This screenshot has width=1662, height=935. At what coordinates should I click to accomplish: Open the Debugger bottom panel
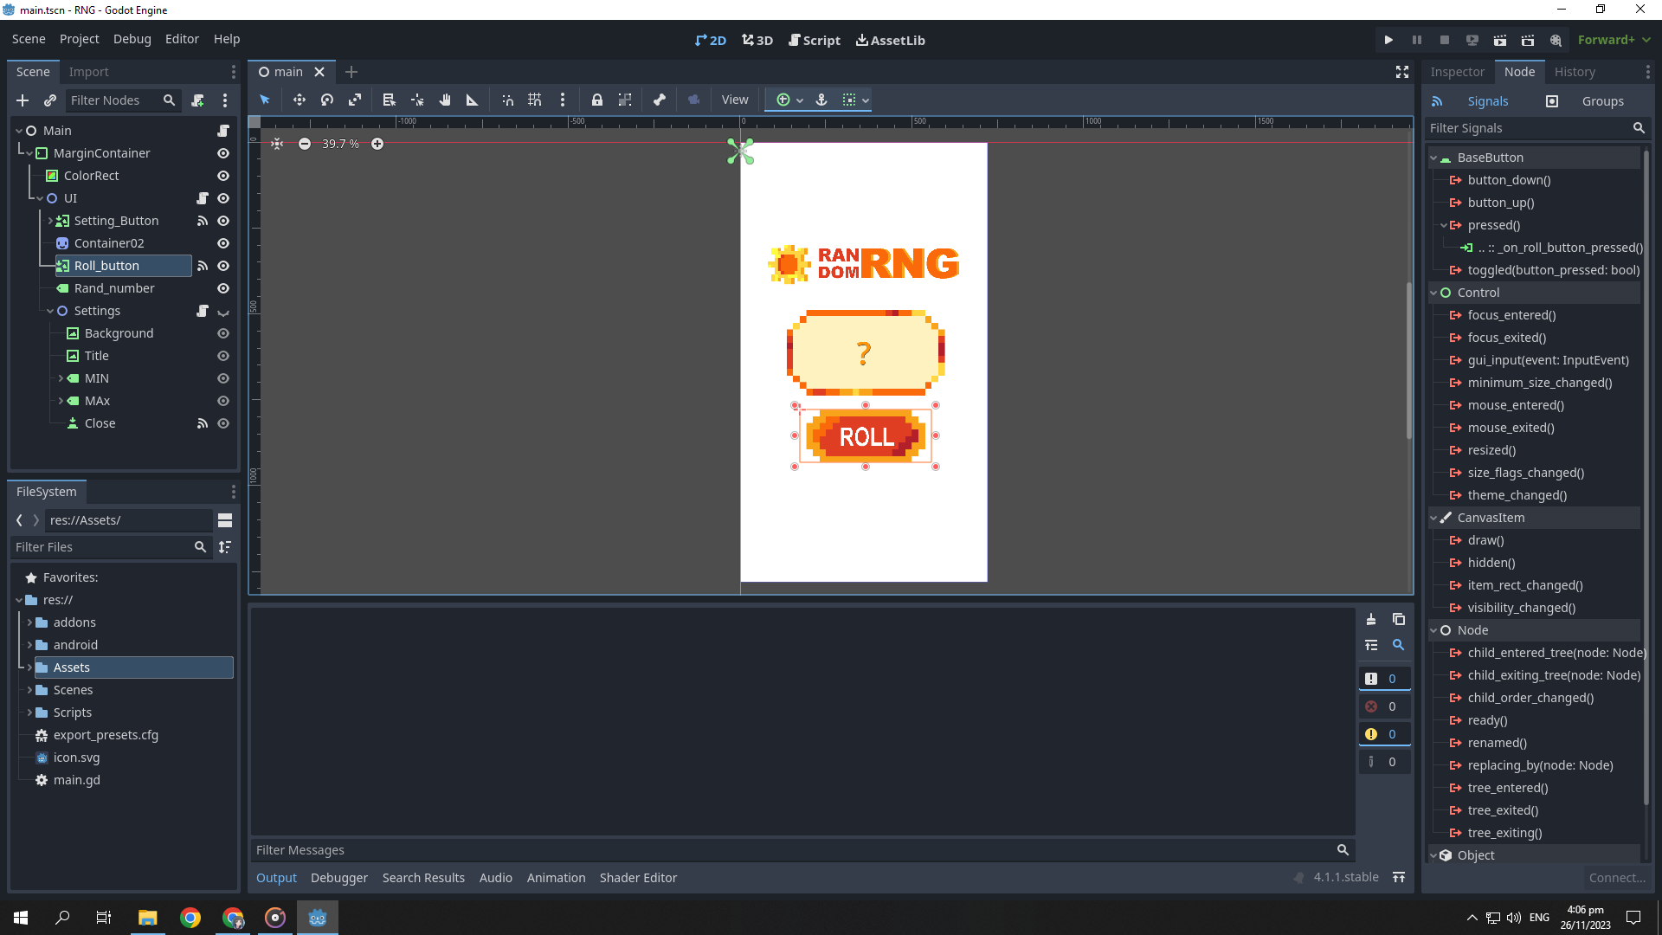click(339, 878)
